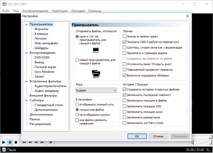This screenshot has width=213, height=153.
Task: Click the rewind icon in playback bar
Action: pyautogui.click(x=30, y=142)
